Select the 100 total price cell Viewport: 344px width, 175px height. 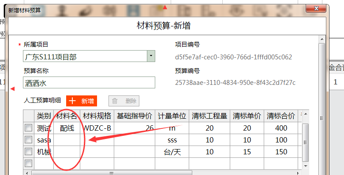(281, 140)
